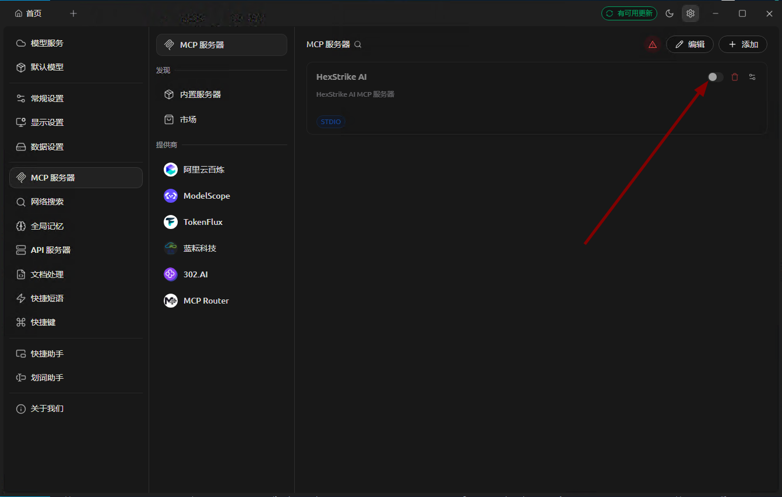Viewport: 782px width, 497px height.
Task: Enable the HexStrike AI server toggle
Action: click(x=715, y=77)
